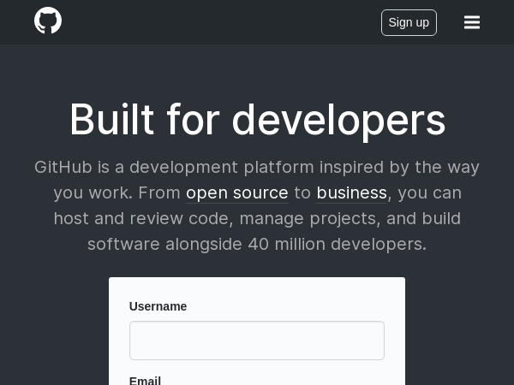Click text 'software alongside 40 million developers.'

click(x=257, y=244)
